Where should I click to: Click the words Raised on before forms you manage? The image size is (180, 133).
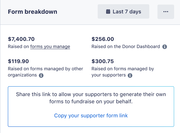point(18,46)
